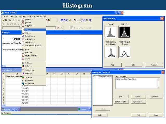Viewport: 166px width, 124px height.
Task: Click the Print toolbar icon
Action: coord(10,20)
